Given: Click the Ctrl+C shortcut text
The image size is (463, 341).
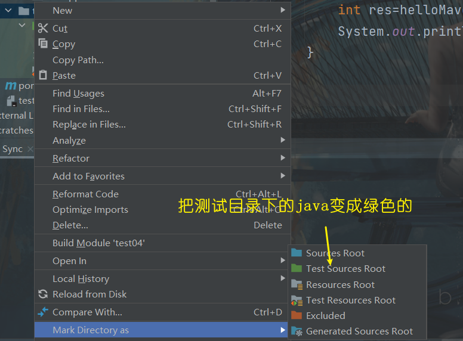Looking at the screenshot, I should [x=267, y=44].
